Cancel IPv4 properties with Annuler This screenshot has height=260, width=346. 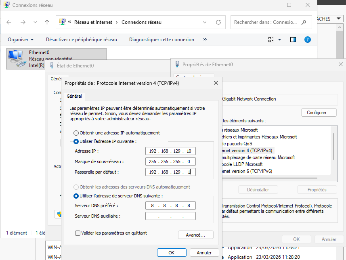tap(204, 252)
